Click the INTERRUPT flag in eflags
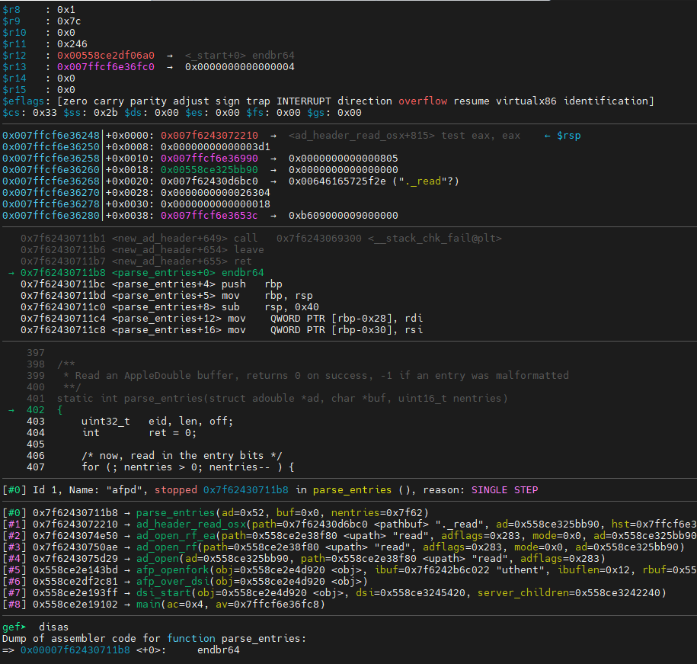This screenshot has height=664, width=697. [x=304, y=101]
